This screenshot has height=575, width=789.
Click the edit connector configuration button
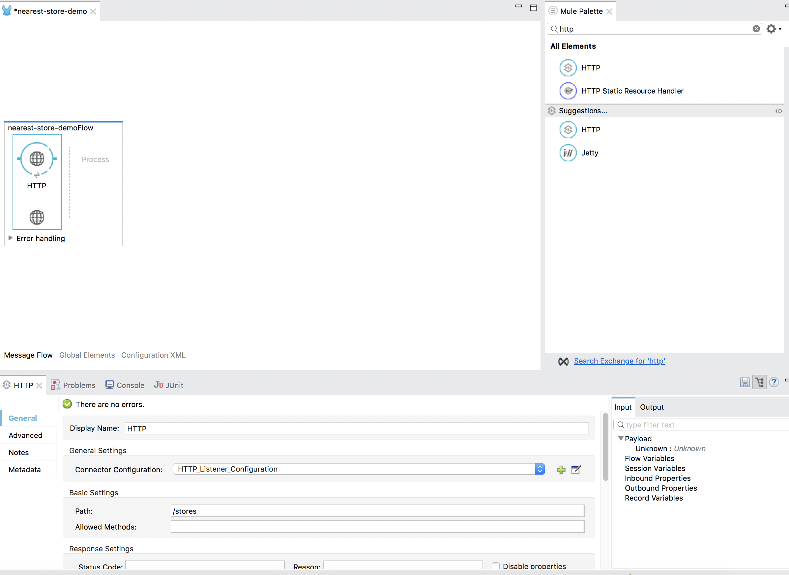coord(575,470)
